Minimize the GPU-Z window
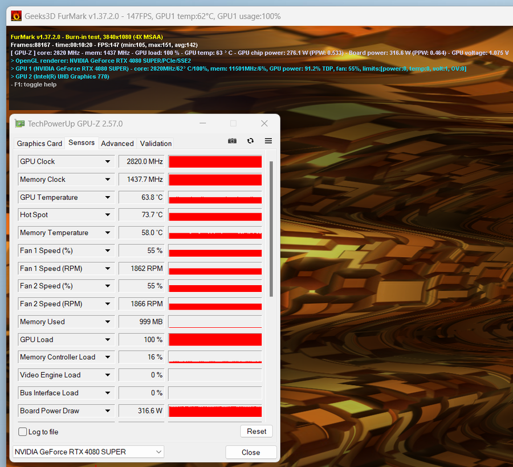The image size is (513, 467). point(203,123)
